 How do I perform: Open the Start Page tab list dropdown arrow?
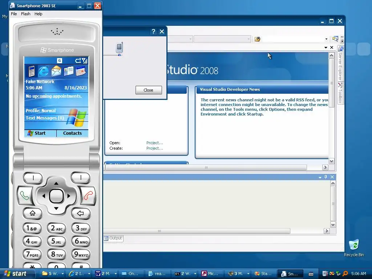tap(326, 48)
